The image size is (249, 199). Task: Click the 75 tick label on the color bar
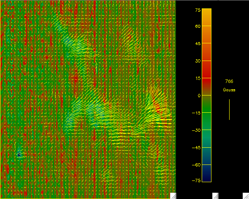198,10
